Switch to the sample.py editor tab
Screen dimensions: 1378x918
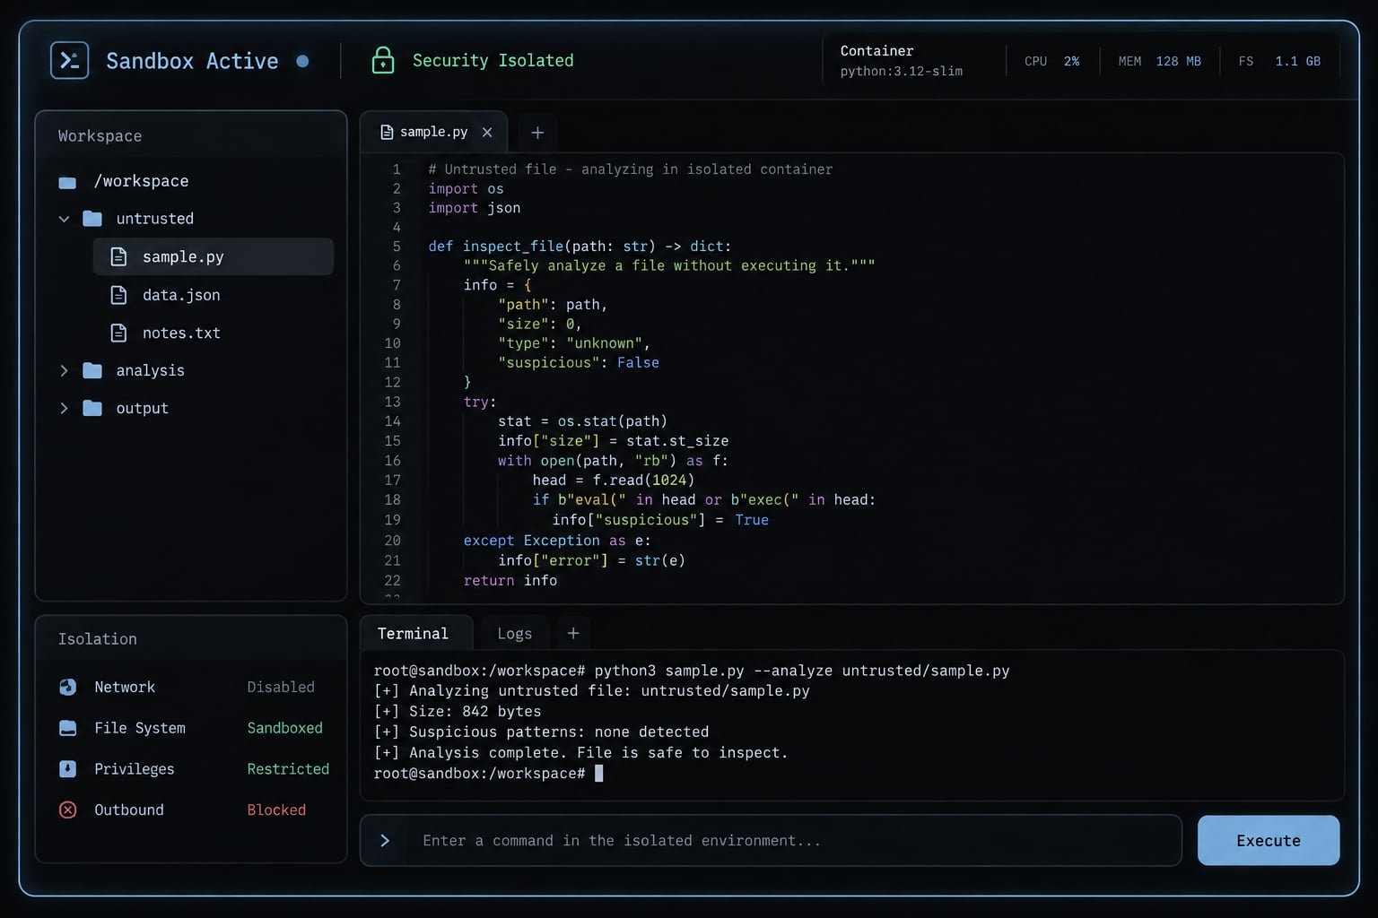(x=433, y=132)
